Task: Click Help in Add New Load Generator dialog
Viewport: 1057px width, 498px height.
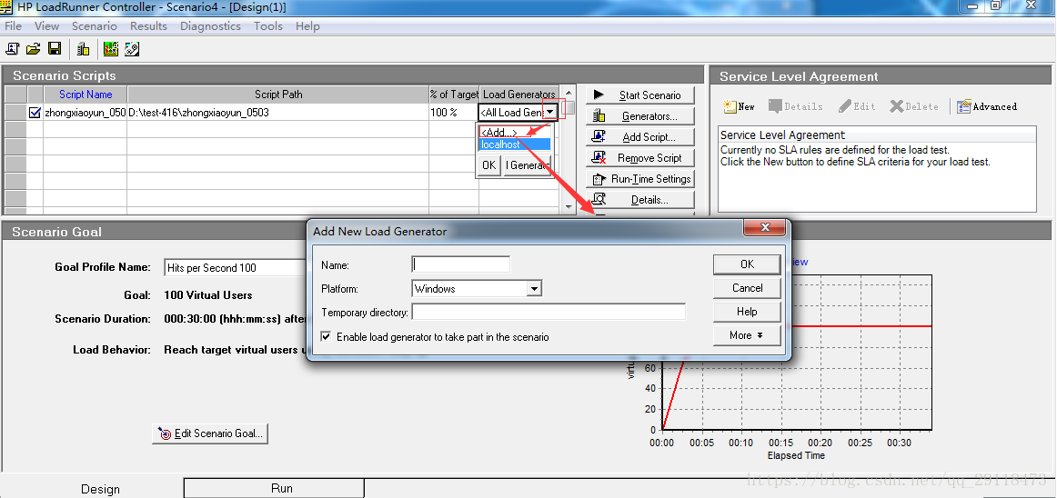Action: pyautogui.click(x=747, y=312)
